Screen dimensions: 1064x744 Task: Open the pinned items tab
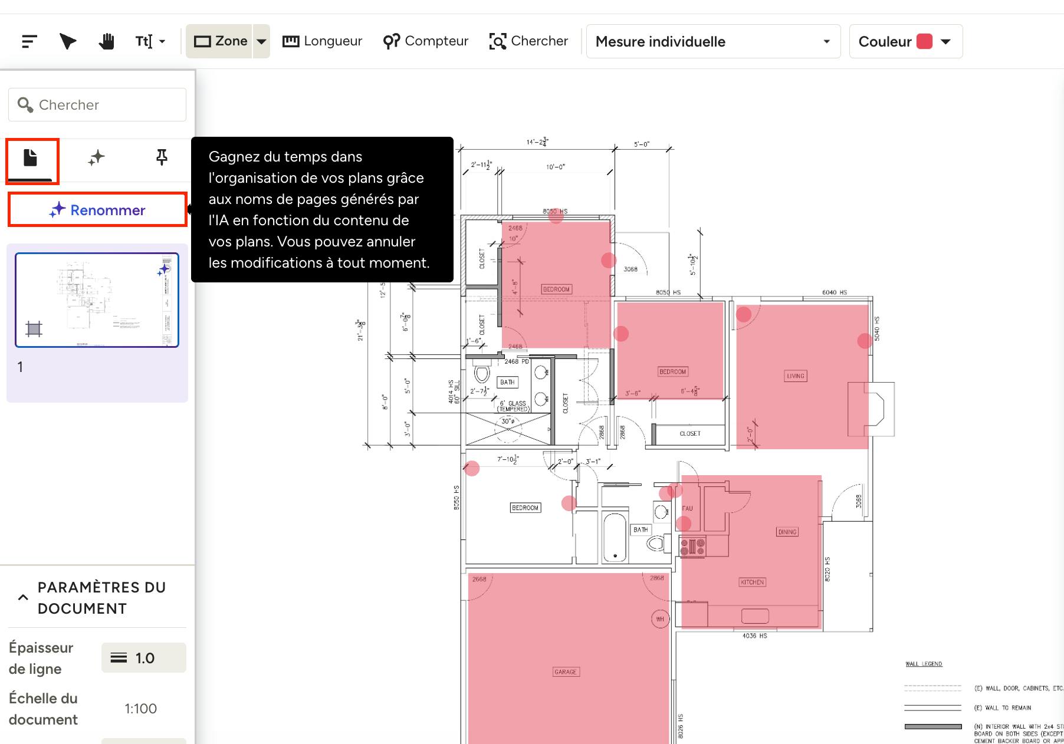(x=161, y=158)
